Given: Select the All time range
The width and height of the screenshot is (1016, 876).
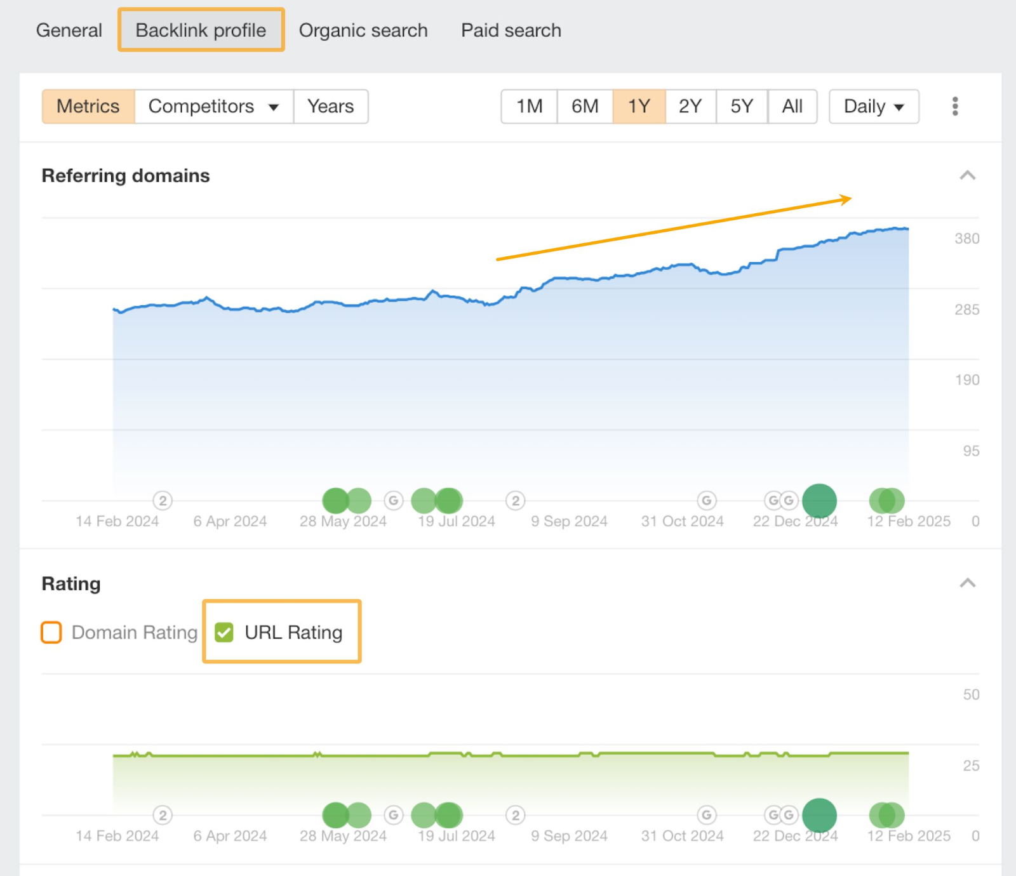Looking at the screenshot, I should pyautogui.click(x=792, y=107).
